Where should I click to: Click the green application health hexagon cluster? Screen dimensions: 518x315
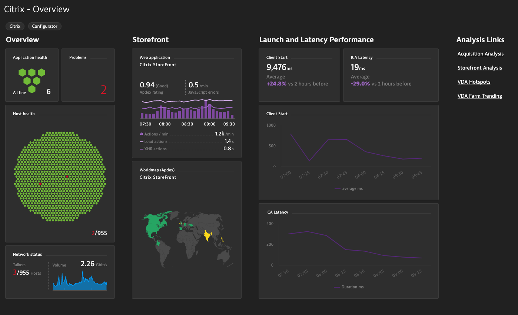click(x=32, y=80)
